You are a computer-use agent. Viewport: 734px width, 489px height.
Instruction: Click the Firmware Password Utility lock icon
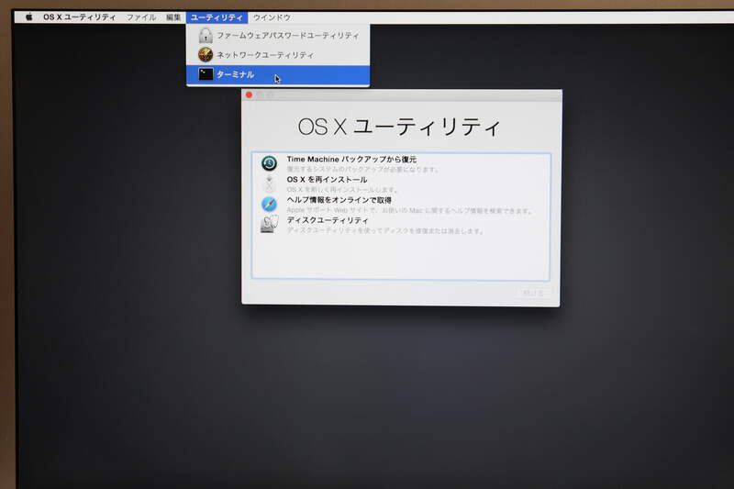[206, 36]
